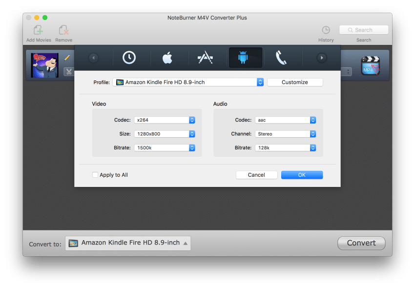Select the Android device category icon

(x=245, y=57)
